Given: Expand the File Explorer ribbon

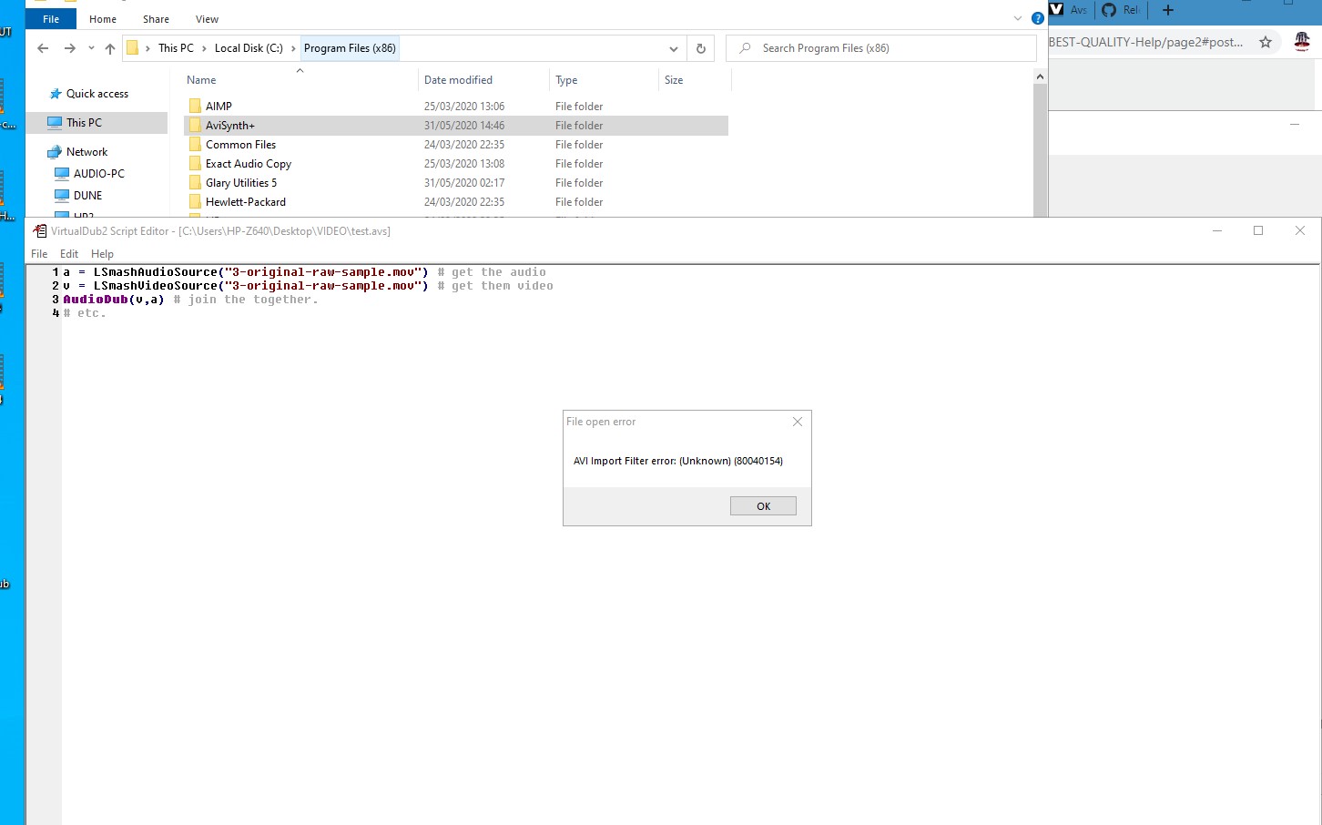Looking at the screenshot, I should [1018, 18].
